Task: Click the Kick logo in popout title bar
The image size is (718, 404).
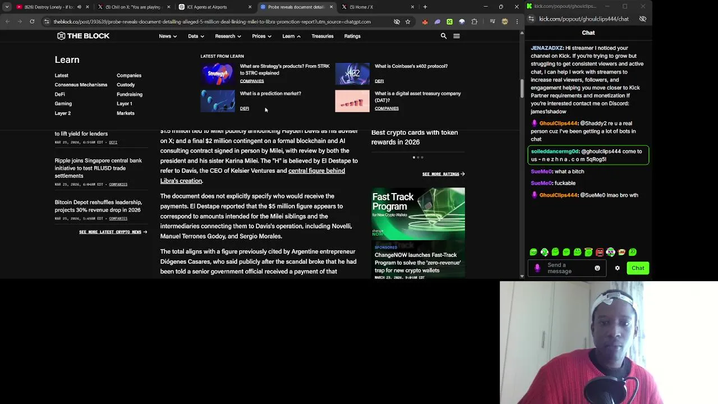Action: click(x=529, y=6)
